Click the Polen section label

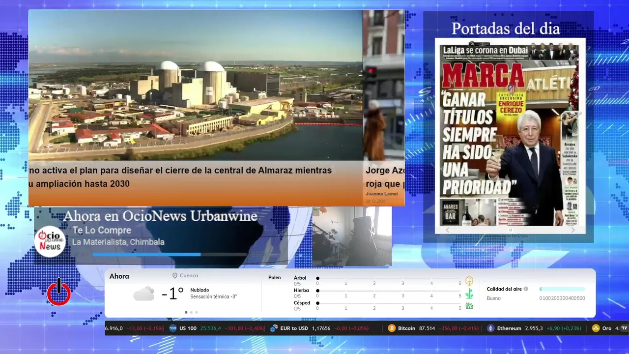click(x=275, y=278)
